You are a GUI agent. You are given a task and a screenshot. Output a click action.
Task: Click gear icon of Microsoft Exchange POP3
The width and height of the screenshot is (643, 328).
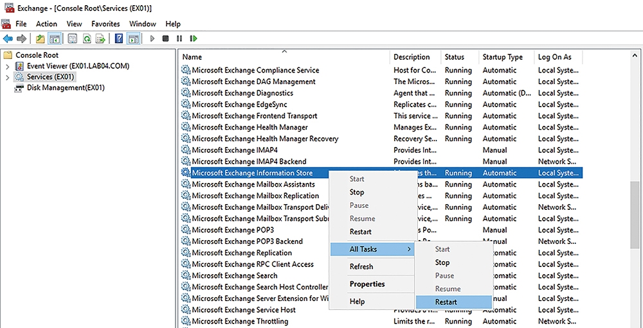pyautogui.click(x=186, y=230)
